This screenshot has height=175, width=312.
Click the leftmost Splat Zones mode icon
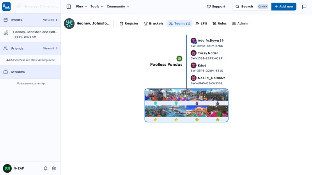point(155,103)
